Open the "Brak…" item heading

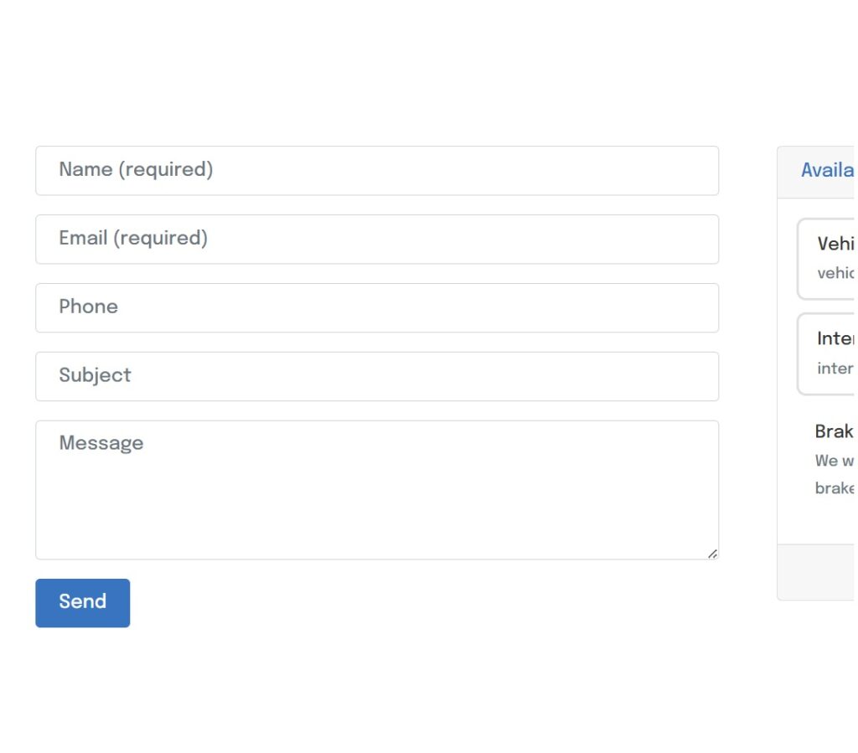click(x=835, y=431)
